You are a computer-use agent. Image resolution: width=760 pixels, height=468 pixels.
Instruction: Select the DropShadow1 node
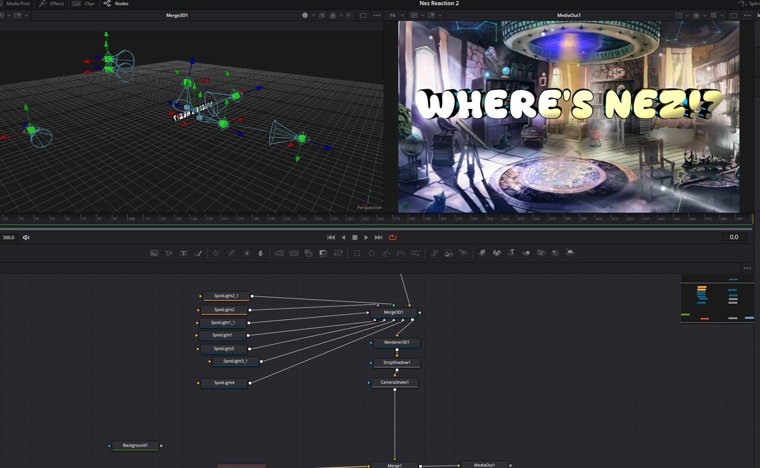pyautogui.click(x=396, y=362)
